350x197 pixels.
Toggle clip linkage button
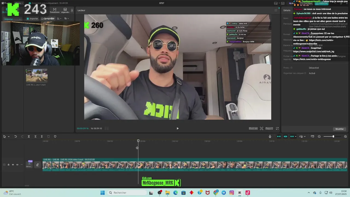click(292, 137)
